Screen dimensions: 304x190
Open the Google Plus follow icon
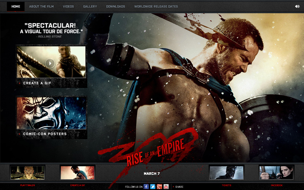click(159, 187)
